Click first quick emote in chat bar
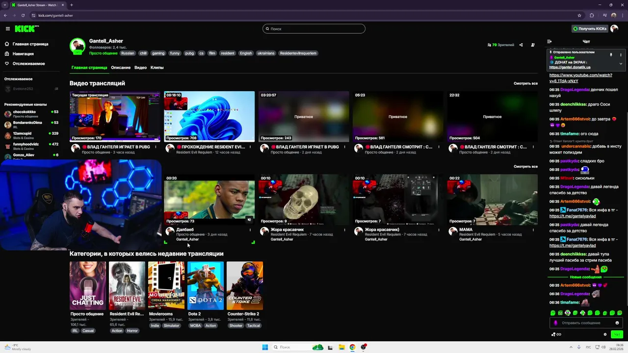Image resolution: width=628 pixels, height=353 pixels. click(553, 313)
